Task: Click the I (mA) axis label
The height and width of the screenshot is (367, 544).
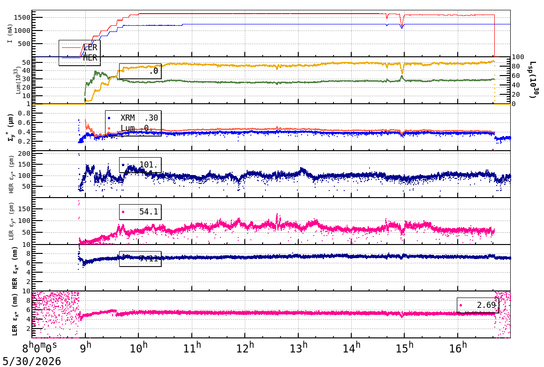Action: [10, 34]
